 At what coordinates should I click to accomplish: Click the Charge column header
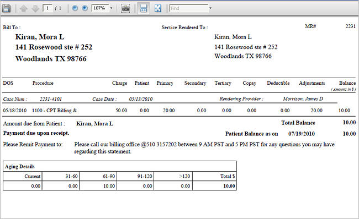[119, 83]
